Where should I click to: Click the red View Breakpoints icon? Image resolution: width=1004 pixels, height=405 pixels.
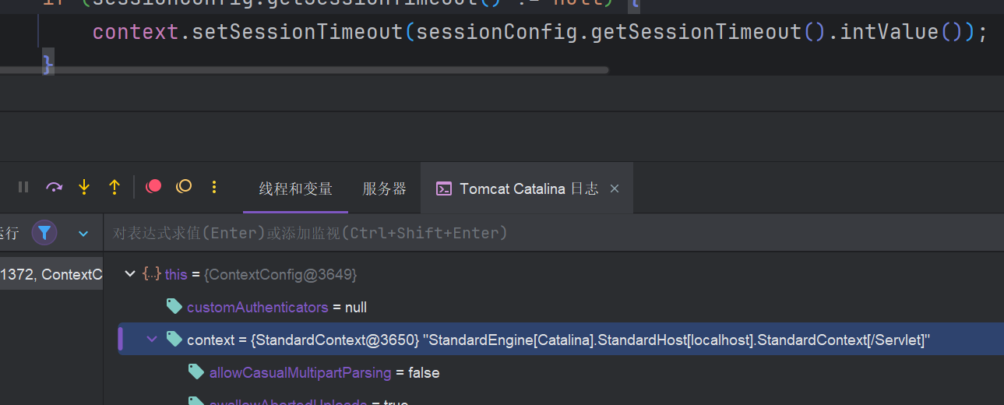(153, 186)
